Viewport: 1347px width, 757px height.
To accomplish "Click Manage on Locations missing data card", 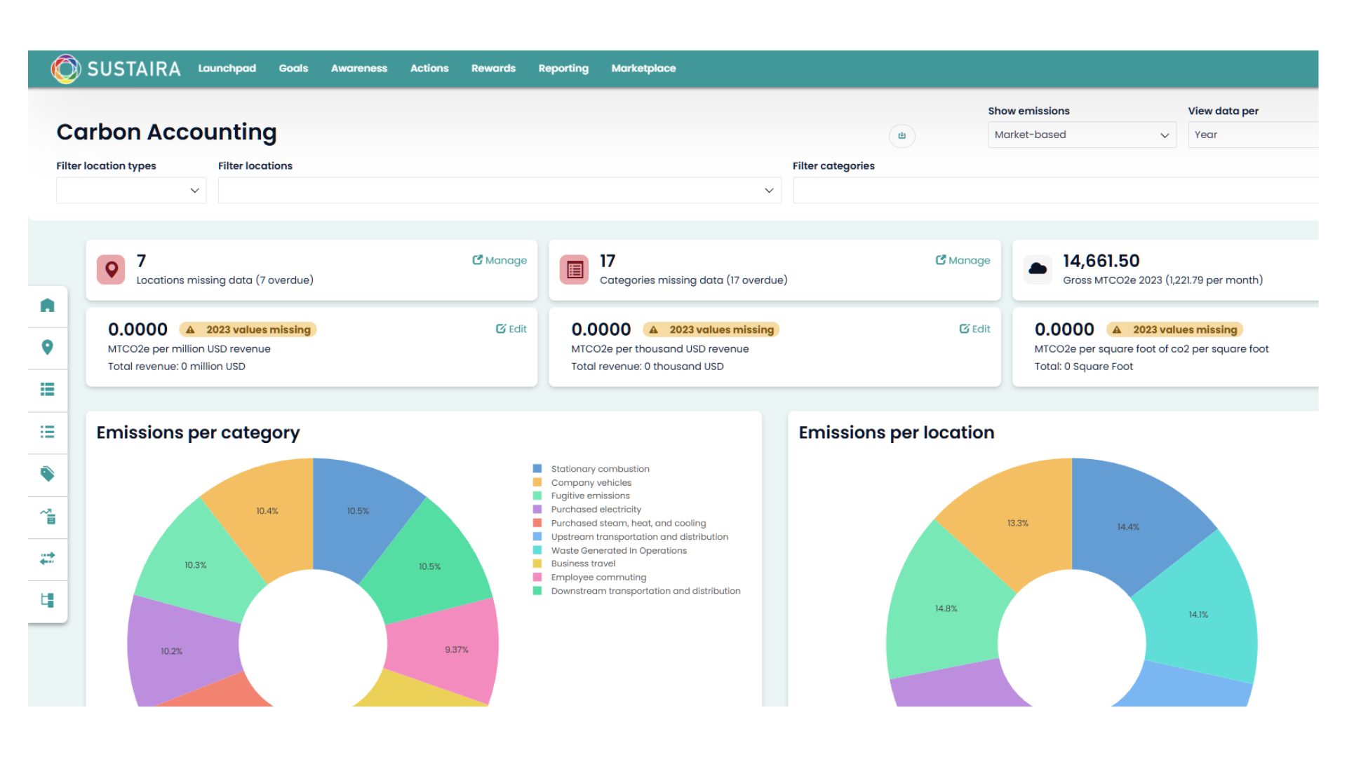I will [500, 260].
